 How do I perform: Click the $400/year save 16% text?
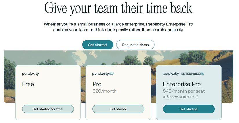tap(180, 97)
